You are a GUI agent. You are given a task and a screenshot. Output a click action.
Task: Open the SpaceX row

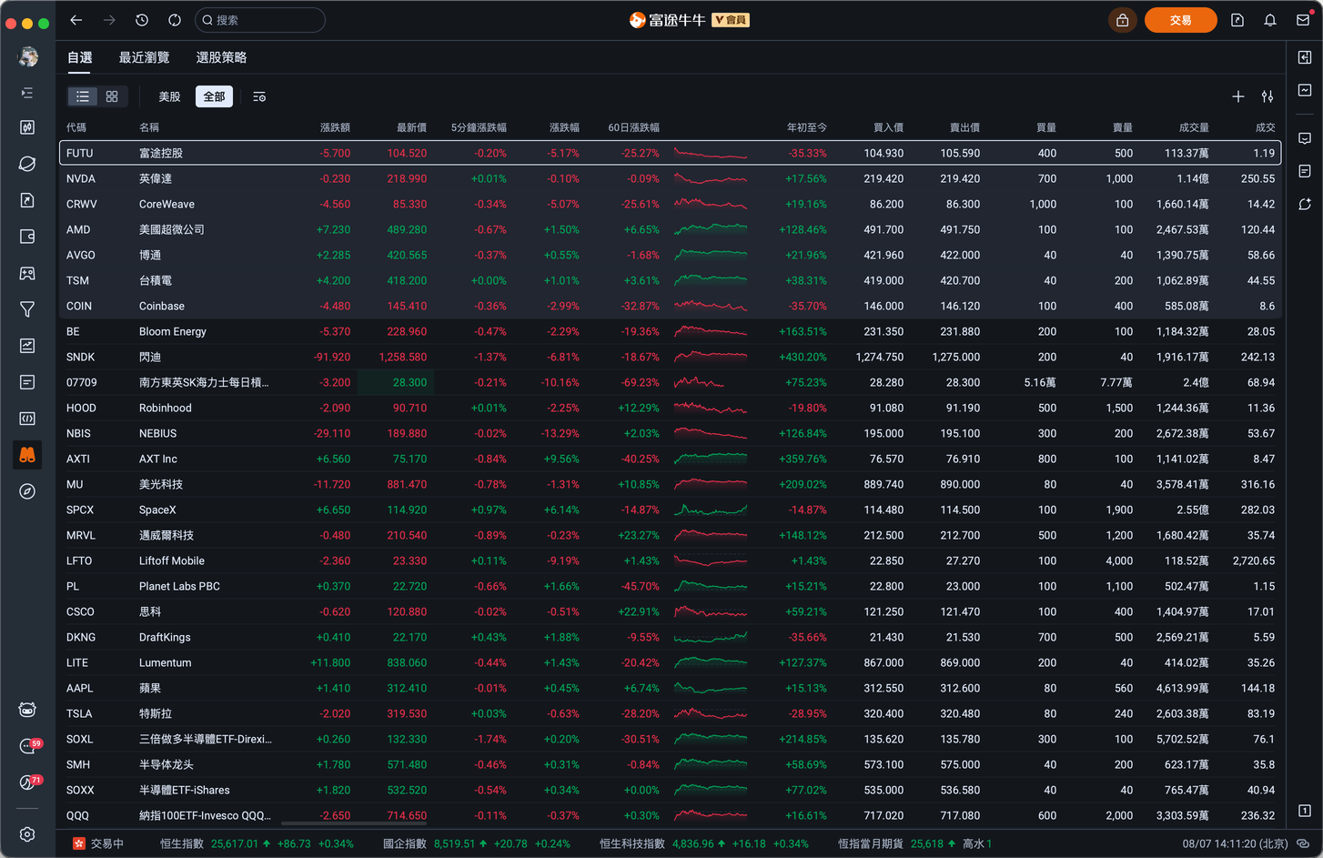click(x=670, y=510)
